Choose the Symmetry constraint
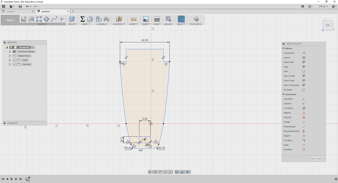The height and width of the screenshot is (183, 338). 303,150
